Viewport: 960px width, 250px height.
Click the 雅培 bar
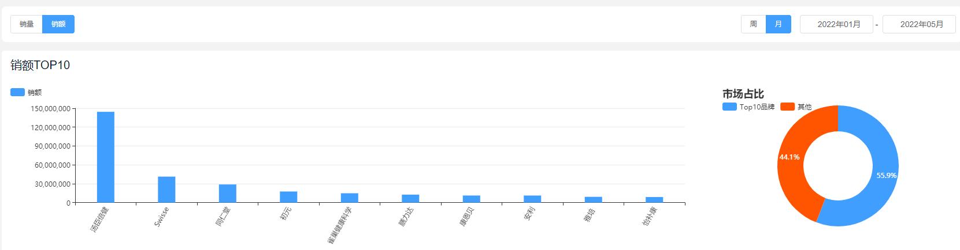tap(594, 200)
